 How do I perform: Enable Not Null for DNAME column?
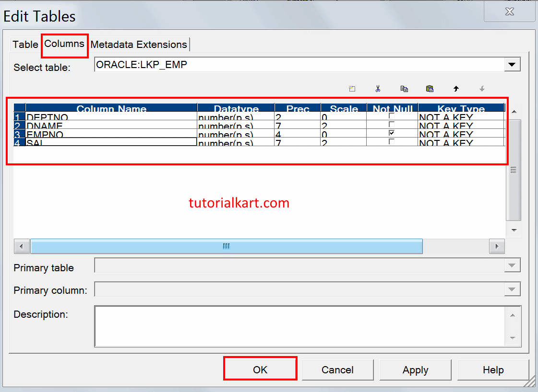[x=391, y=125]
